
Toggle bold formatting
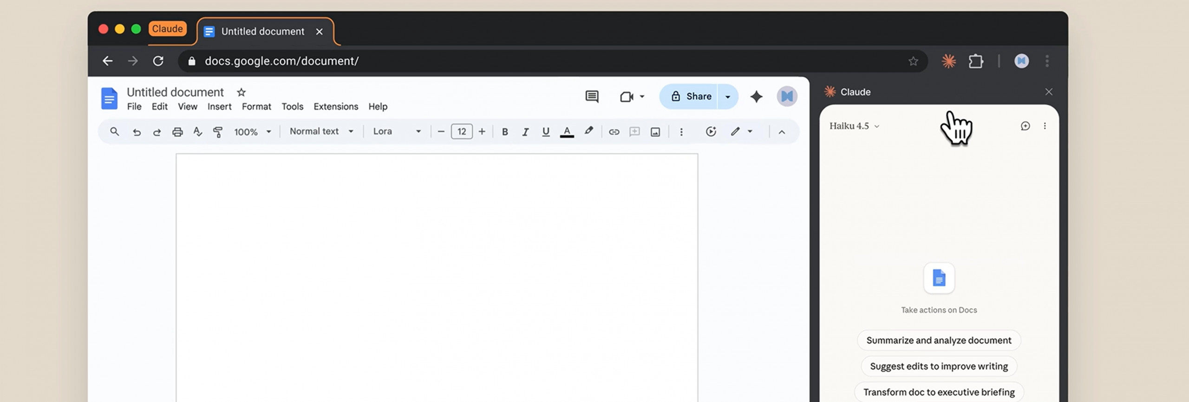pos(504,132)
